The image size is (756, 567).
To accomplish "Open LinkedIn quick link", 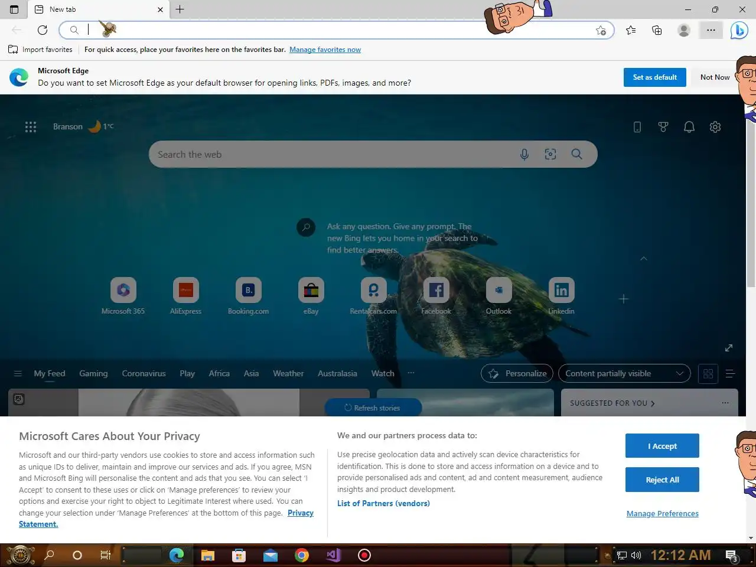I will tap(562, 296).
